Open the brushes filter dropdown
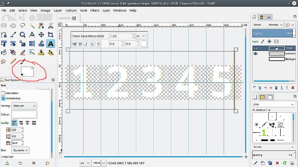Image resolution: width=298 pixels, height=167 pixels. (274, 104)
